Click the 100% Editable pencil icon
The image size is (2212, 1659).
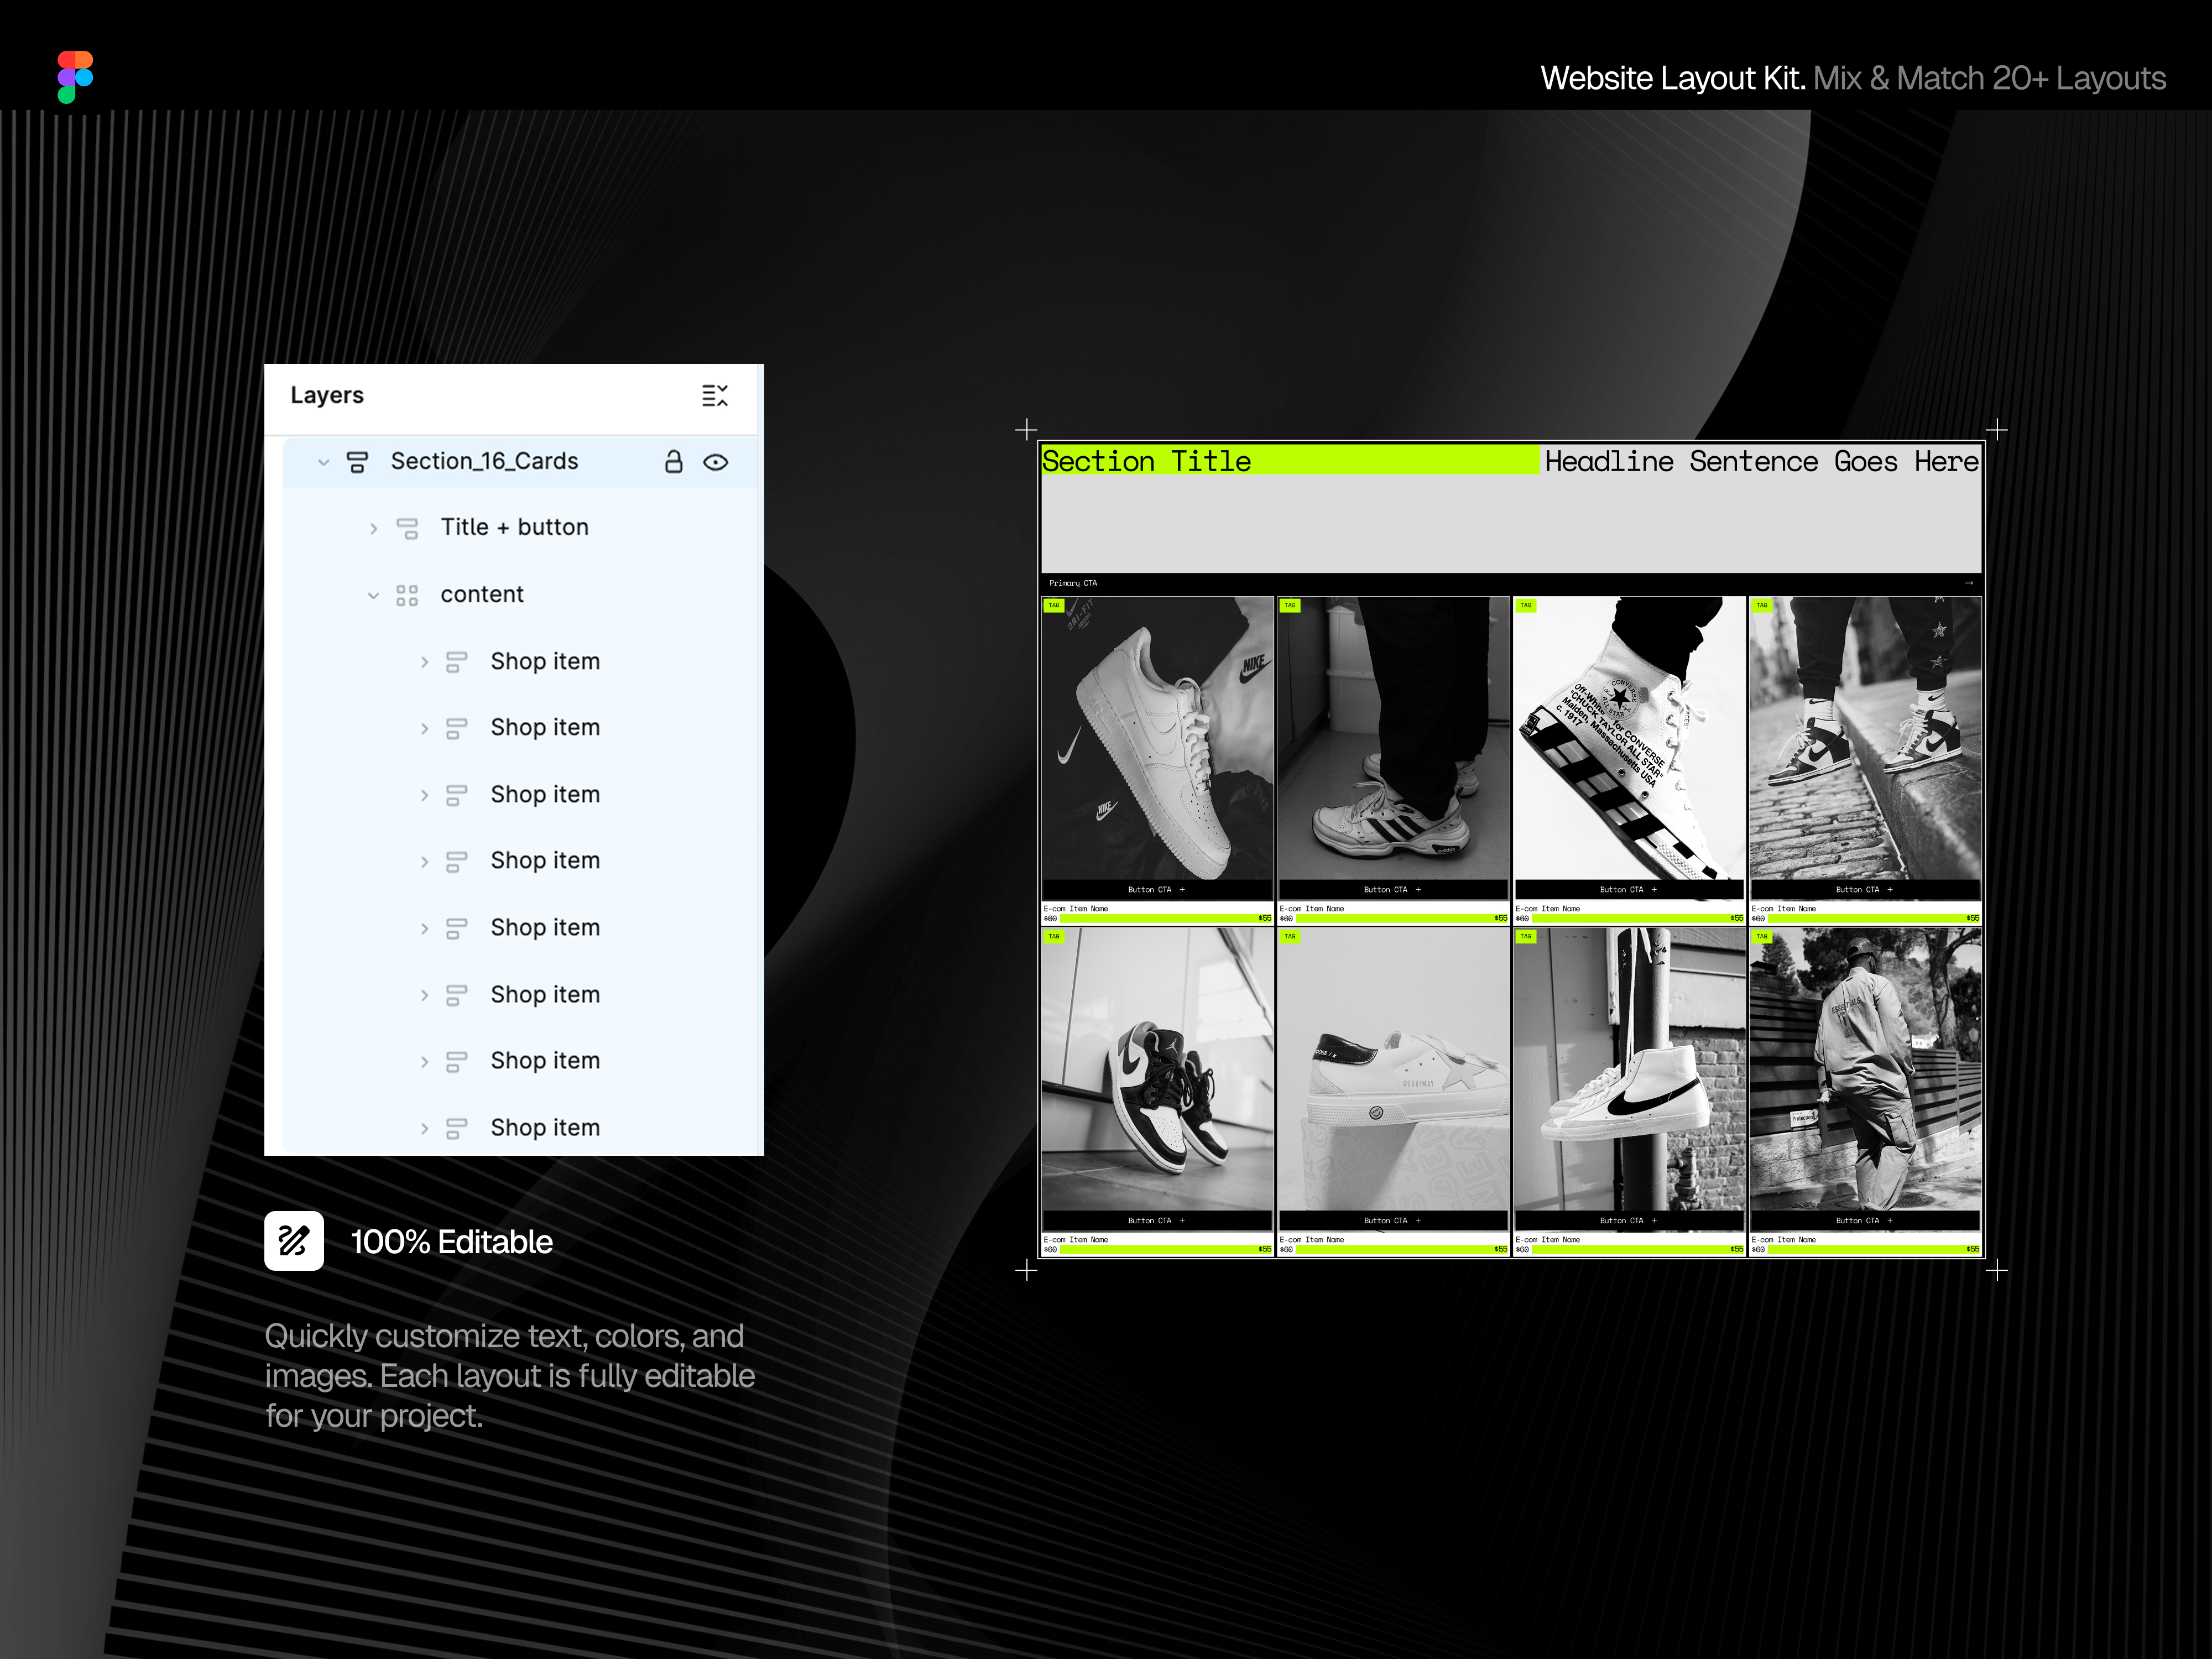click(294, 1241)
